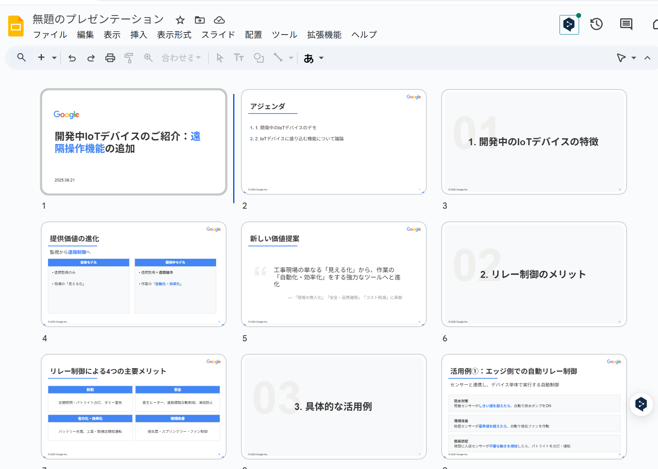The height and width of the screenshot is (469, 658).
Task: Open the 挿入 menu
Action: [139, 35]
